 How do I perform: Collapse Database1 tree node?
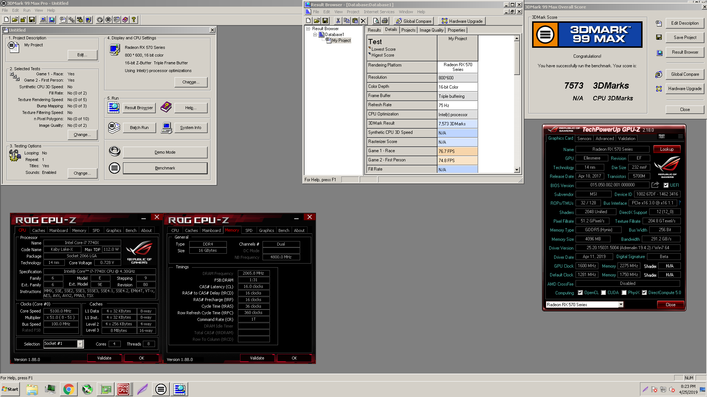point(315,35)
